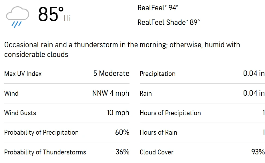The image size is (265, 163).
Task: Click the RealFeel Shade 89° text
Action: (168, 22)
